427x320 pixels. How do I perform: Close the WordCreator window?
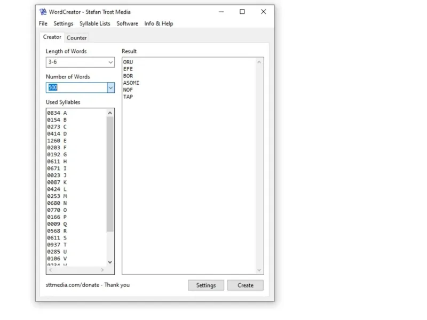pyautogui.click(x=263, y=12)
